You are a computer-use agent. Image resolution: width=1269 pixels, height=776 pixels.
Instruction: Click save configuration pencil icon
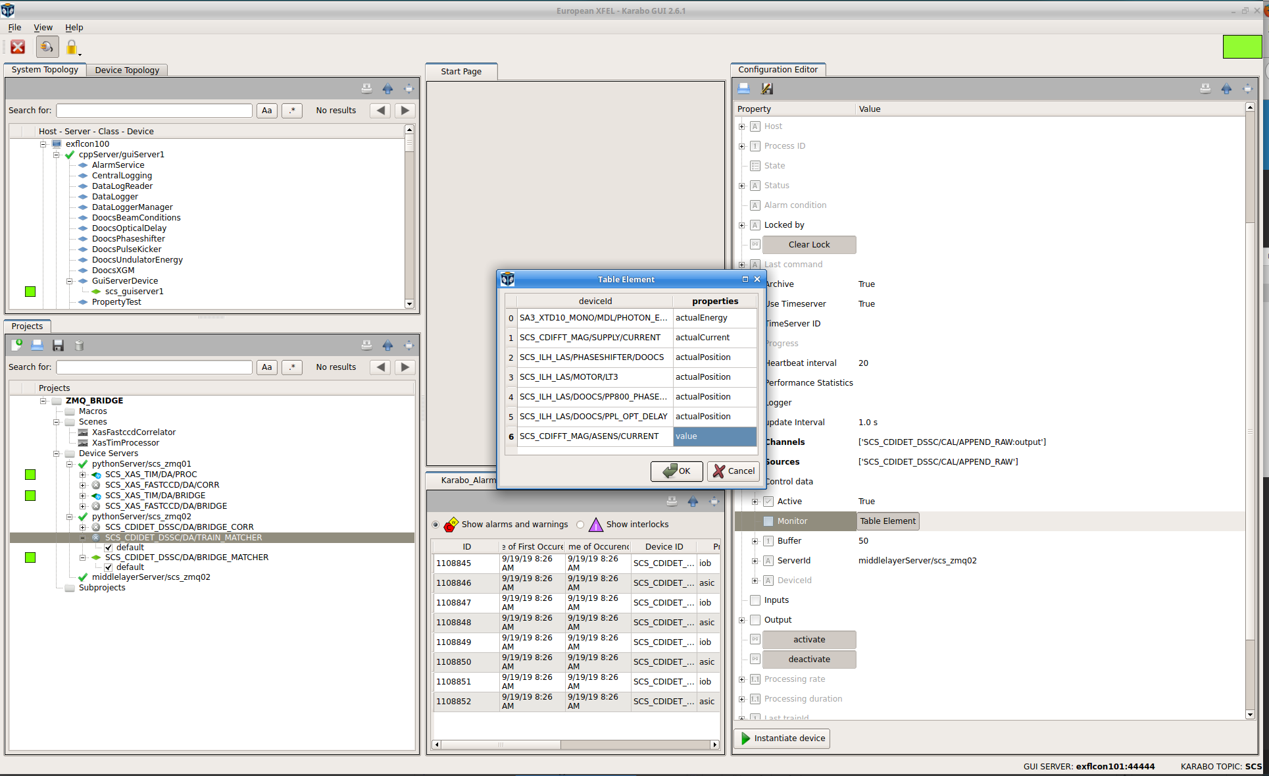tap(766, 88)
